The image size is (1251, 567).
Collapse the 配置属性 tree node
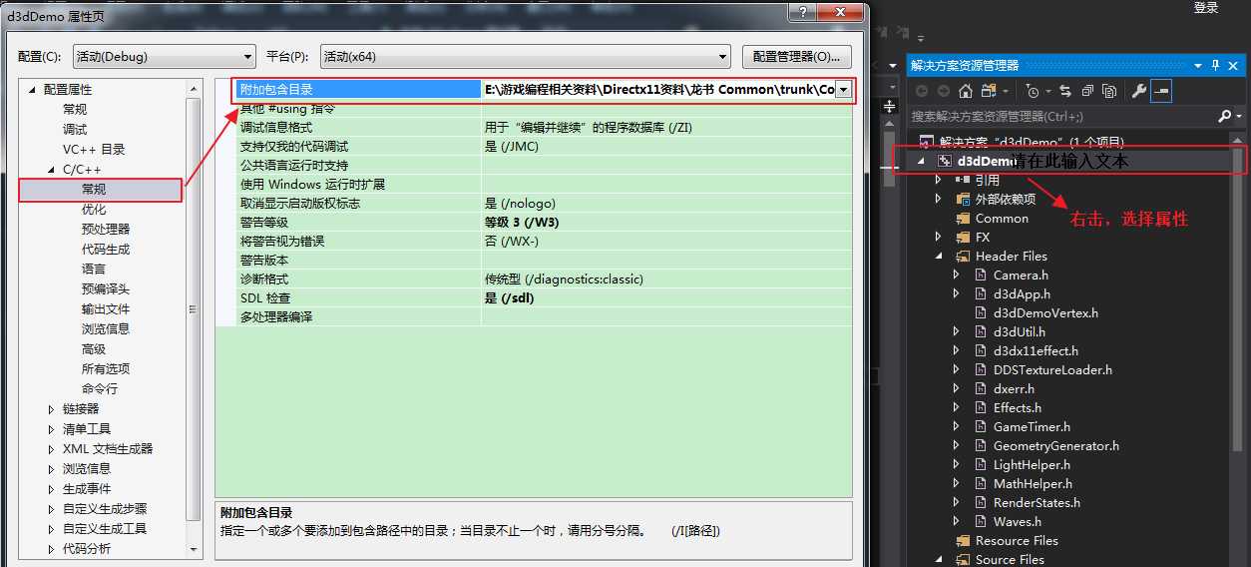click(33, 90)
